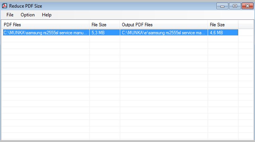Viewport: 255px width, 142px height.
Task: Click the input File Size column header
Action: point(105,25)
